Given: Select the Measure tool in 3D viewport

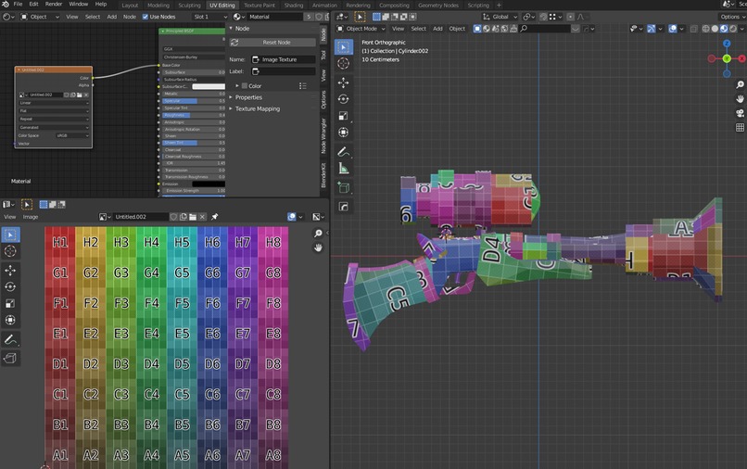Looking at the screenshot, I should (343, 169).
